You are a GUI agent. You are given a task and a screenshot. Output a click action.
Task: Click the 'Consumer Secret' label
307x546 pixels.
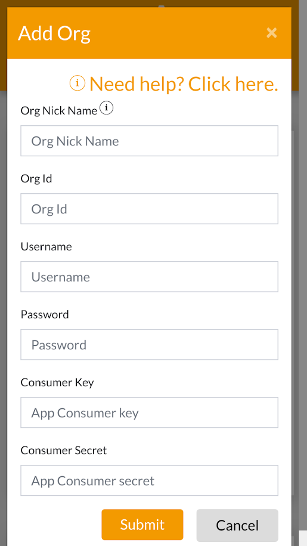pyautogui.click(x=64, y=450)
